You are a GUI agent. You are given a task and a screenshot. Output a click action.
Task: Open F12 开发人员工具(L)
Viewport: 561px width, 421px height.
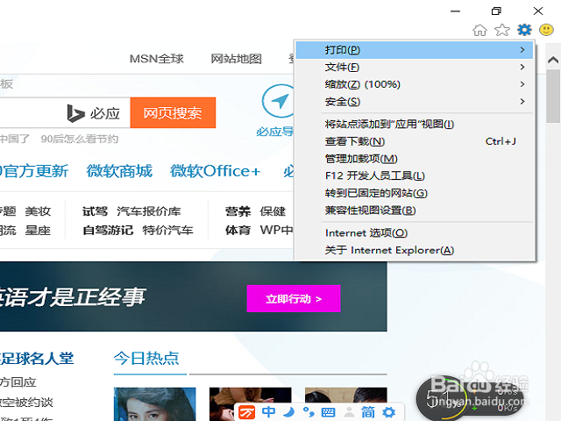coord(415,175)
